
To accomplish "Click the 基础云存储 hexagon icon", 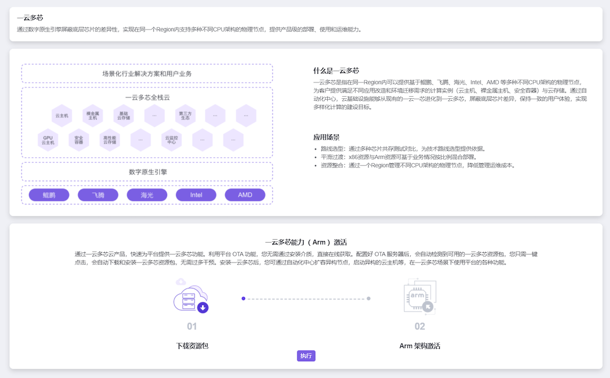I will click(124, 116).
